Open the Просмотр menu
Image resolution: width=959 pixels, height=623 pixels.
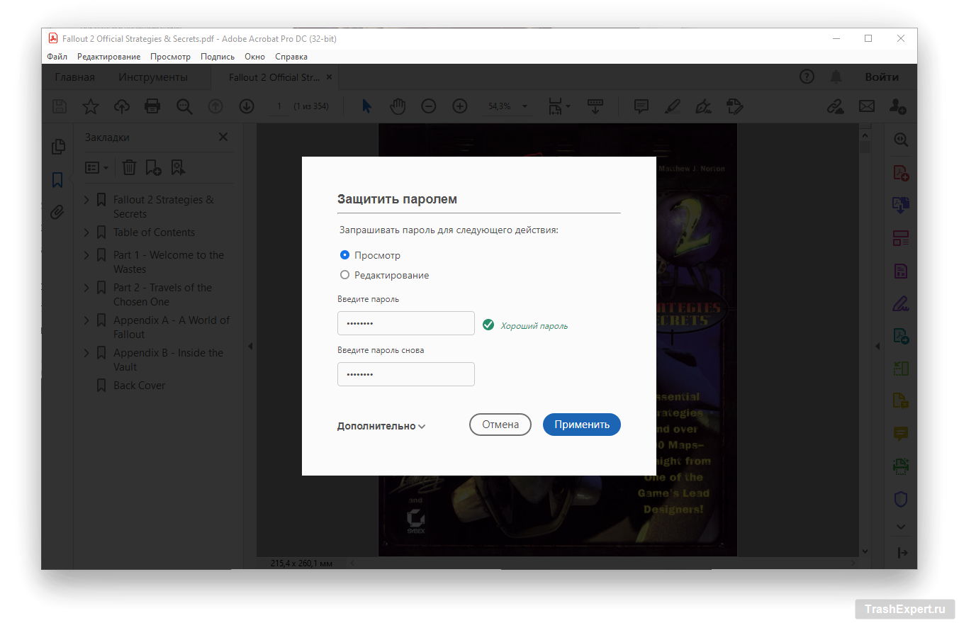[x=170, y=57]
